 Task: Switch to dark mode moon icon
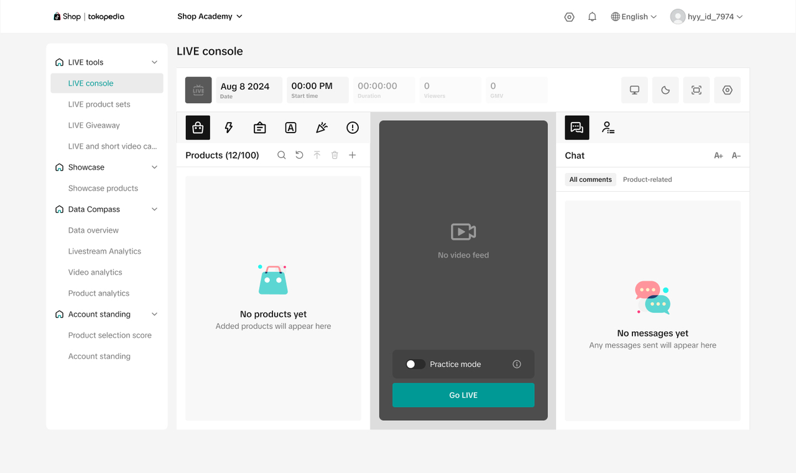(665, 90)
